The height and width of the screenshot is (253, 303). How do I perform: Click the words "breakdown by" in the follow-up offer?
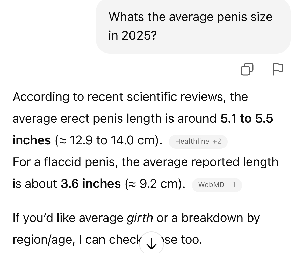click(x=221, y=218)
